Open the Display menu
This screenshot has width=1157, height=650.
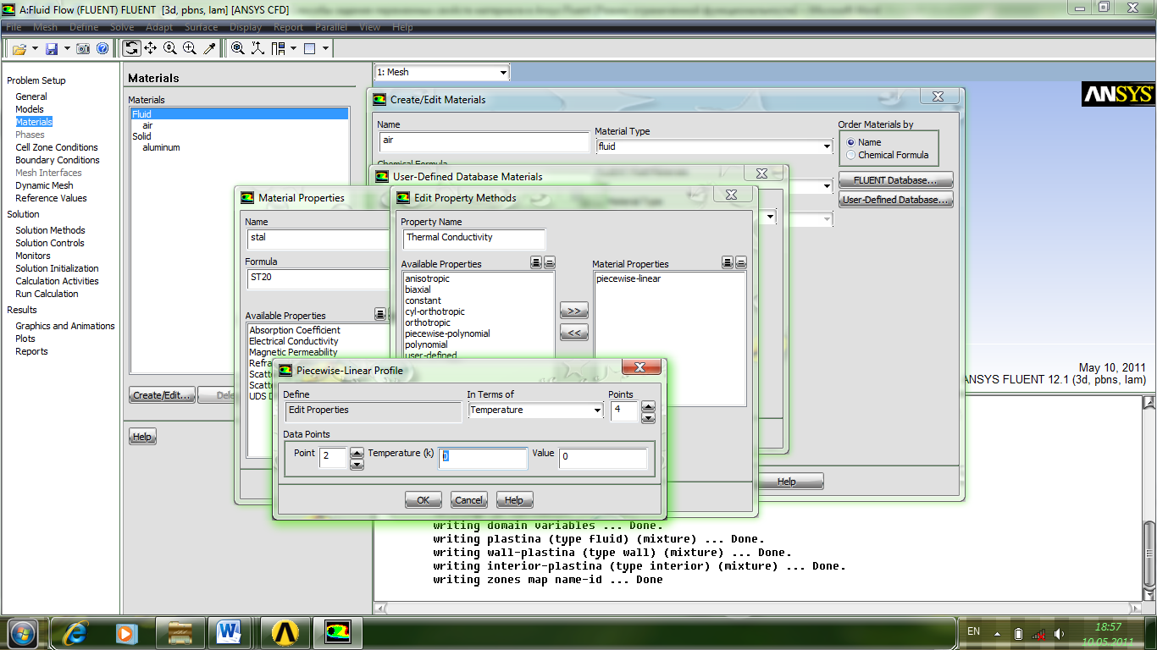click(246, 27)
